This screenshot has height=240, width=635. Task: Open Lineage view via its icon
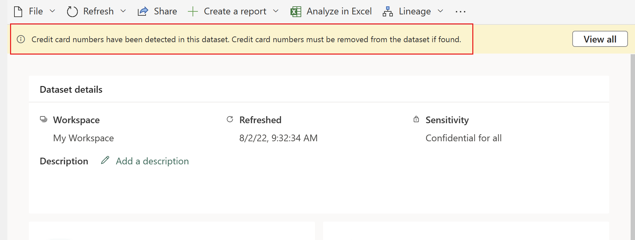(387, 11)
